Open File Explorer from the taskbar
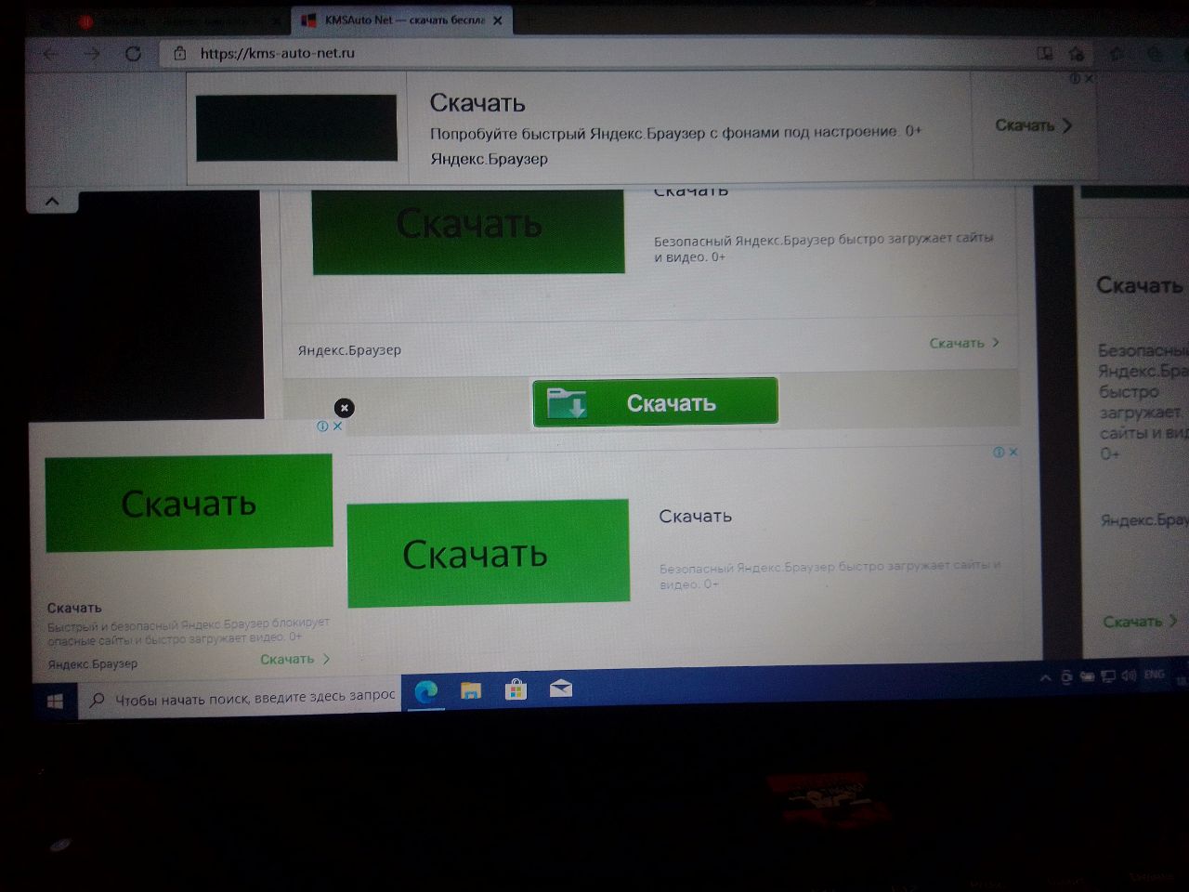Viewport: 1189px width, 892px height. tap(471, 690)
